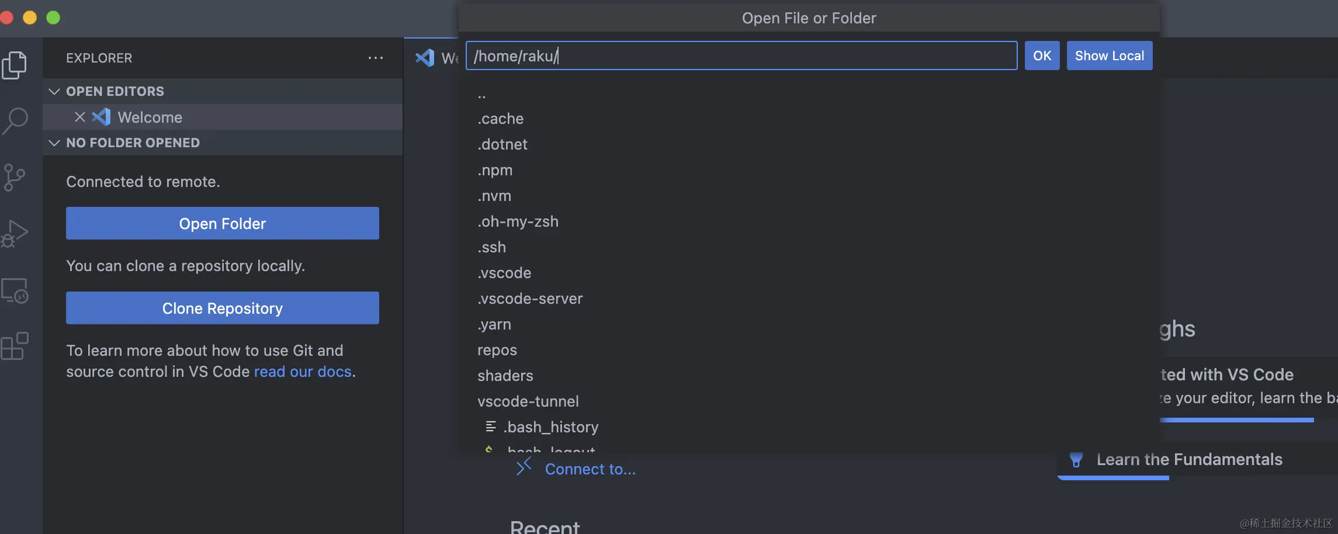This screenshot has height=534, width=1338.
Task: Close the Welcome editor
Action: point(79,117)
